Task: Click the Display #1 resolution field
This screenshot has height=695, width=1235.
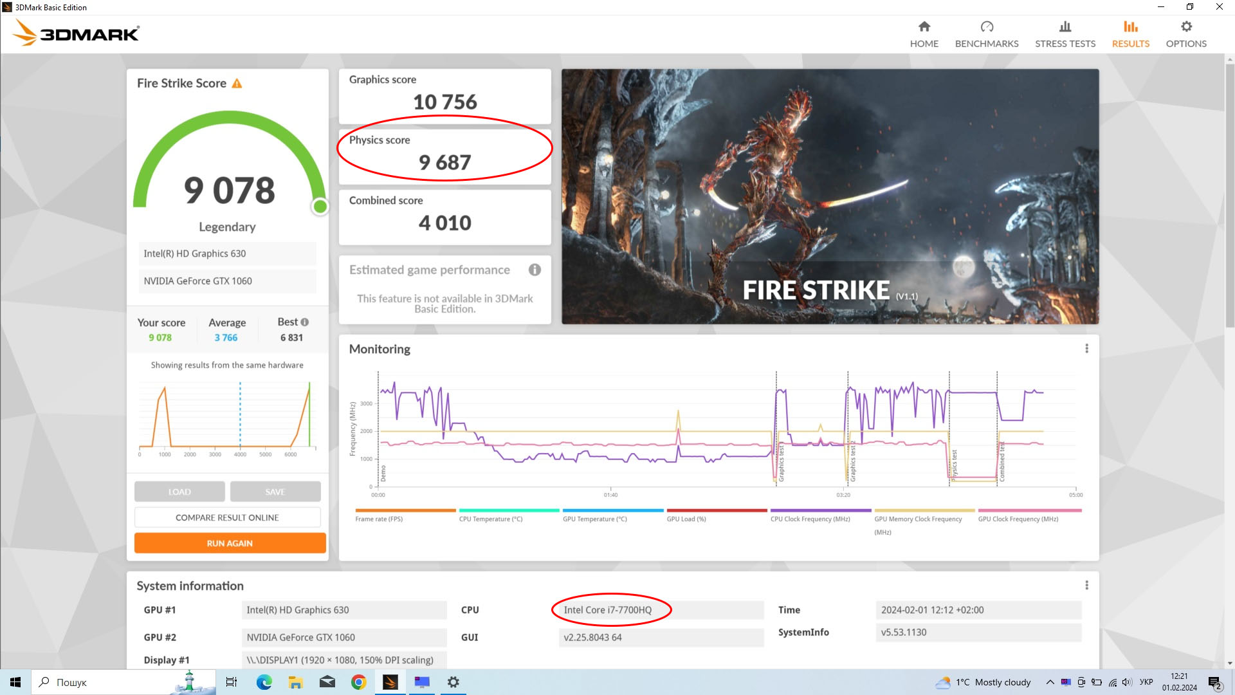Action: [x=343, y=660]
